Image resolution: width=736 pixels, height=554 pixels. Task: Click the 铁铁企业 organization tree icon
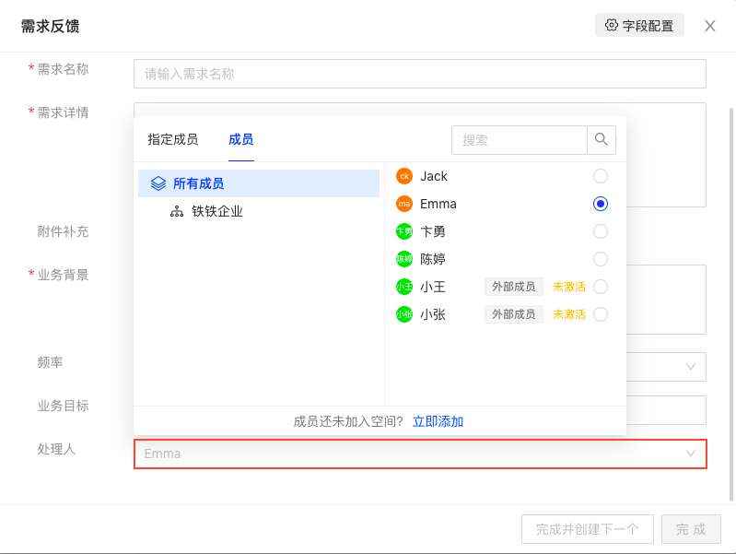(x=177, y=211)
